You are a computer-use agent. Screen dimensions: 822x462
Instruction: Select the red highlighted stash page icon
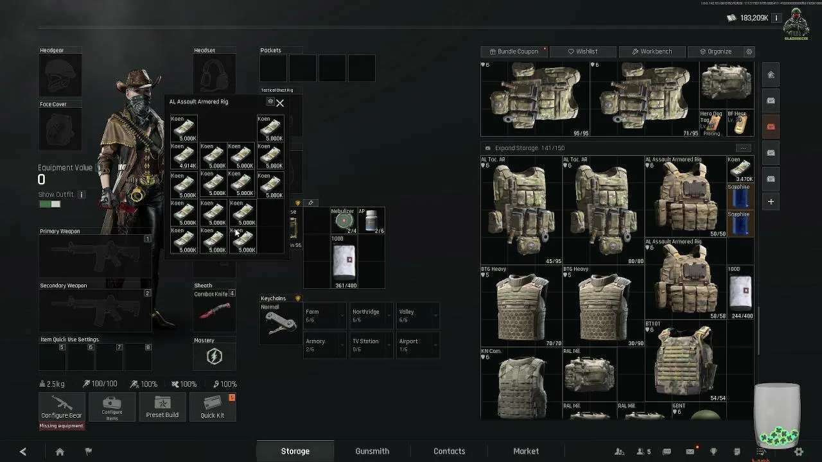click(x=771, y=127)
